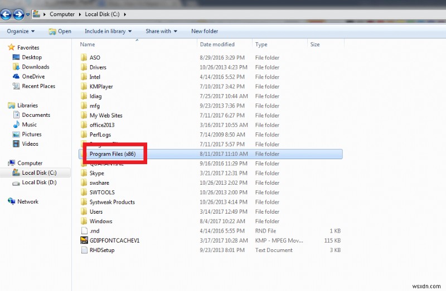The width and height of the screenshot is (446, 291).
Task: Open the Pictures library
Action: 32,134
